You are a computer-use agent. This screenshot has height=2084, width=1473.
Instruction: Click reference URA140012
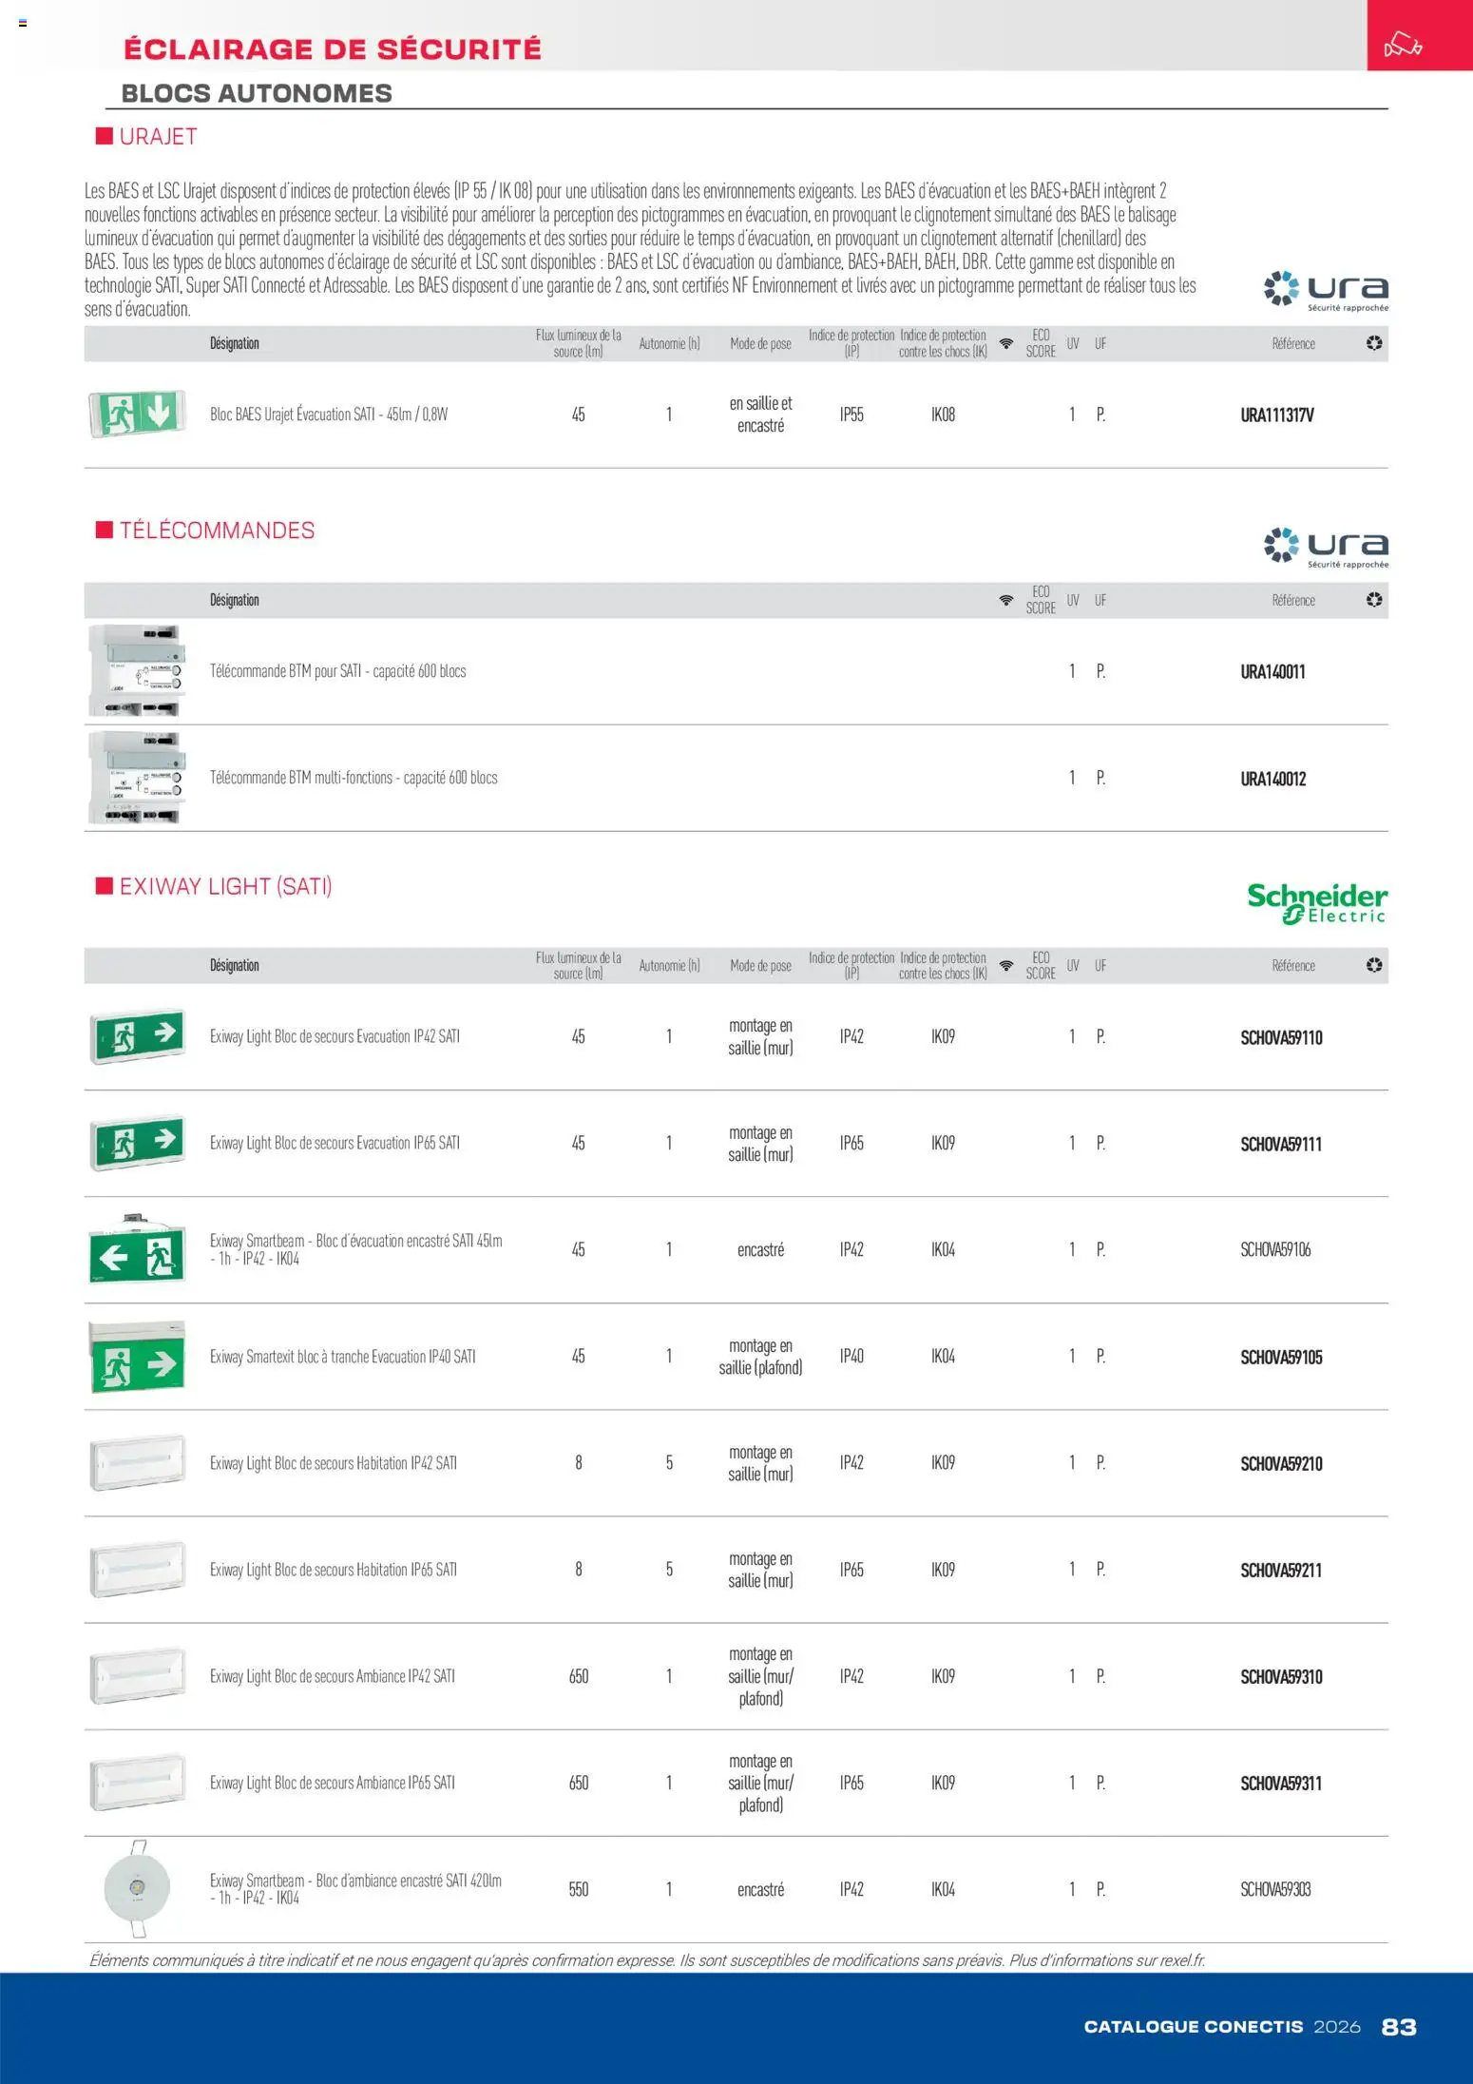(1272, 779)
